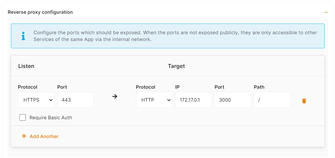The width and height of the screenshot is (335, 158).
Task: Click the Target Path input field
Action: [x=272, y=100]
